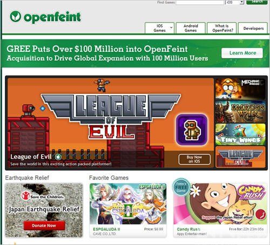Image resolution: width=270 pixels, height=245 pixels.
Task: Click the red Donate Now button
Action: pos(44,226)
